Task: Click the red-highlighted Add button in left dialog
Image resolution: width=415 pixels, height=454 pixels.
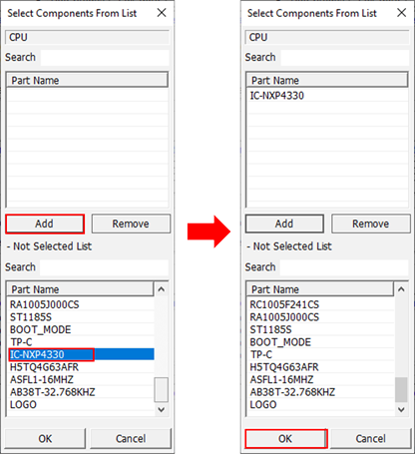Action: click(x=45, y=224)
